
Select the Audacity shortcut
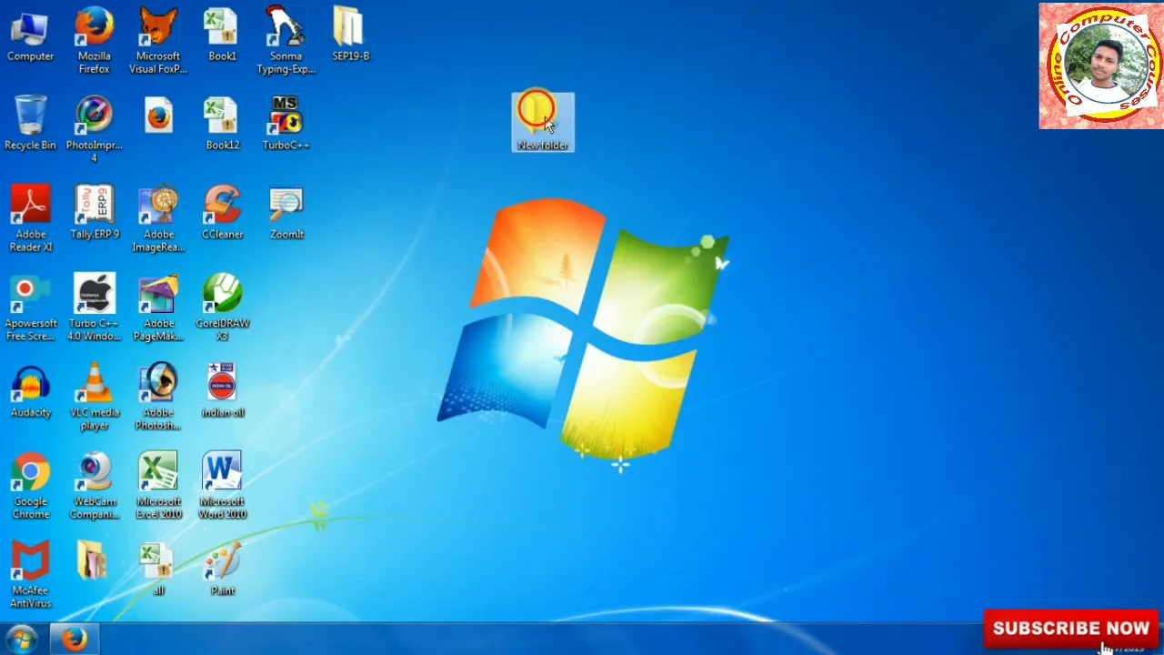point(30,390)
